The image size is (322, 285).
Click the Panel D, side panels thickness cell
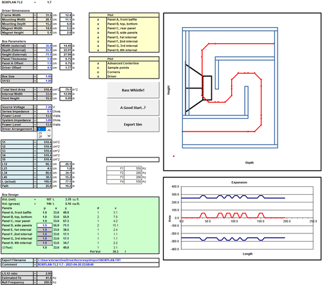click(x=44, y=226)
